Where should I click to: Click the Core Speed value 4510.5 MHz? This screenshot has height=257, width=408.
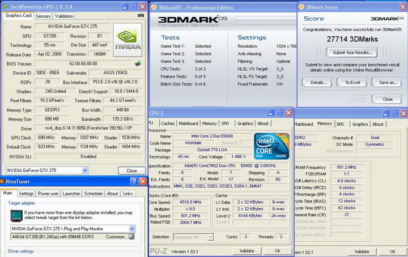click(x=191, y=202)
